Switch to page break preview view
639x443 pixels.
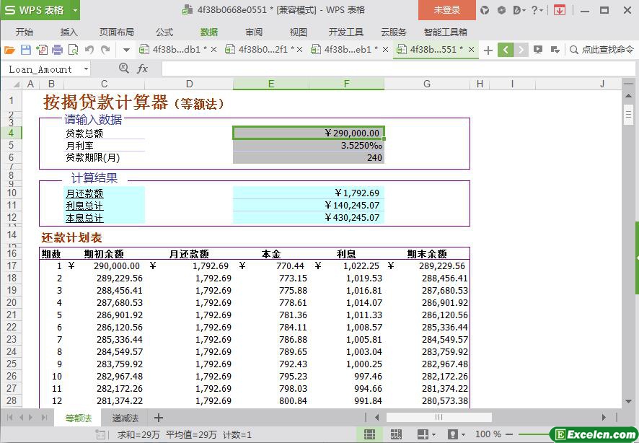(396, 434)
